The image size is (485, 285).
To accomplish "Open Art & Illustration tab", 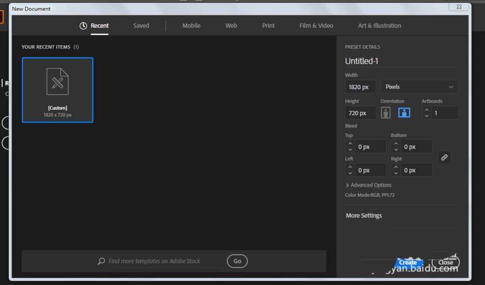I will [x=379, y=26].
